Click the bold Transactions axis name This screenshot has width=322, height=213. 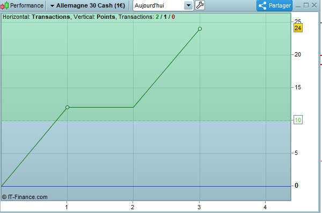[51, 17]
